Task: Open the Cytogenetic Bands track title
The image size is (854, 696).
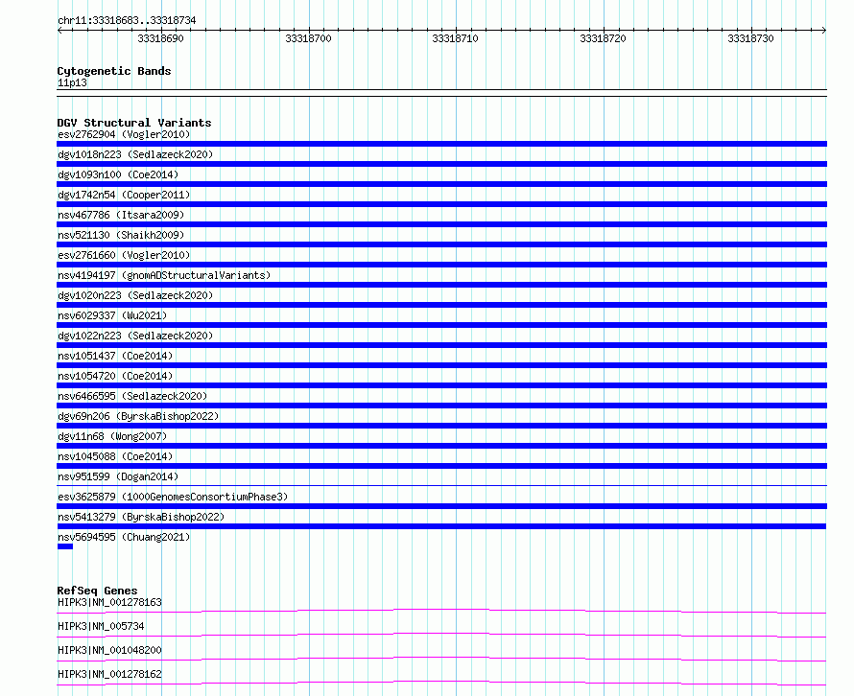Action: click(114, 71)
